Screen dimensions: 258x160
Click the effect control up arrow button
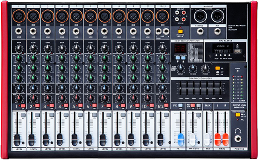coord(183,58)
